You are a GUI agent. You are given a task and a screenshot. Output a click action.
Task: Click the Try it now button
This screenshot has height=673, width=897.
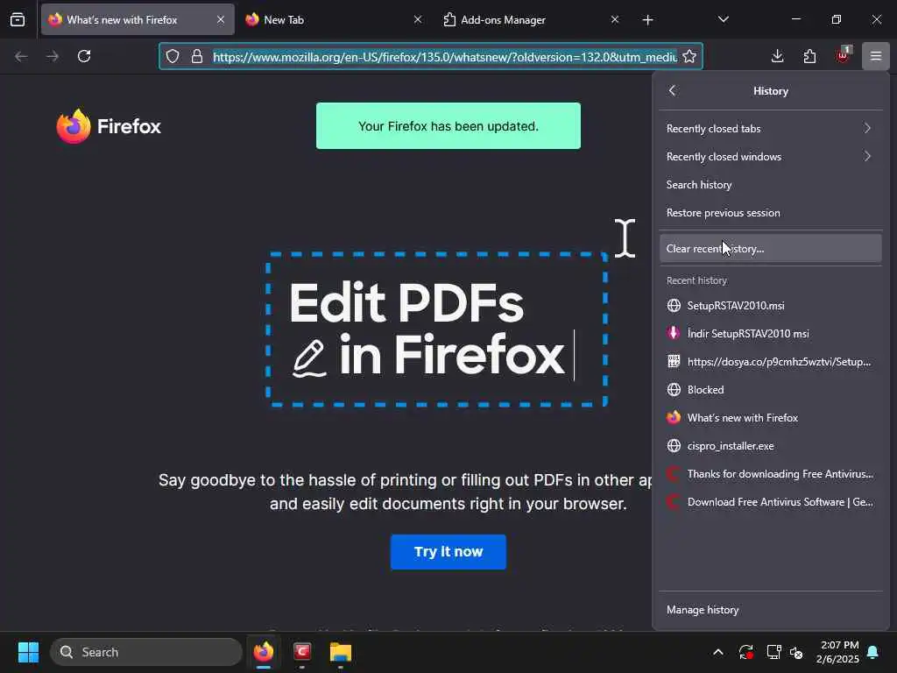click(x=448, y=552)
